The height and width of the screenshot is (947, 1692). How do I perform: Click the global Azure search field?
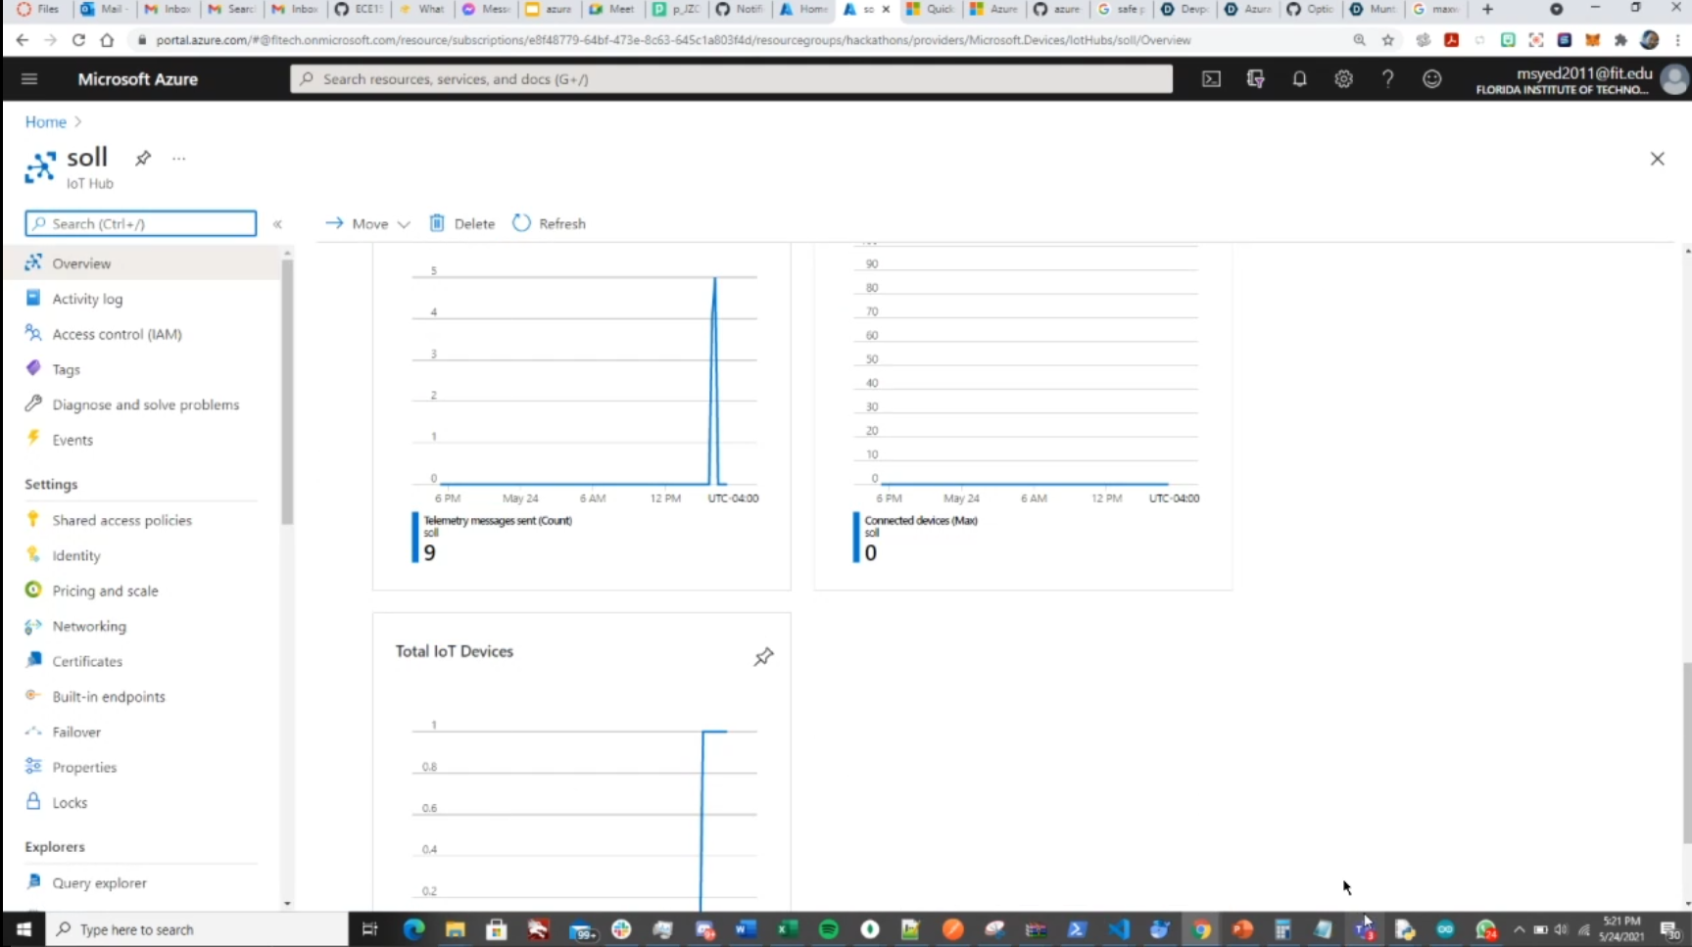(731, 79)
